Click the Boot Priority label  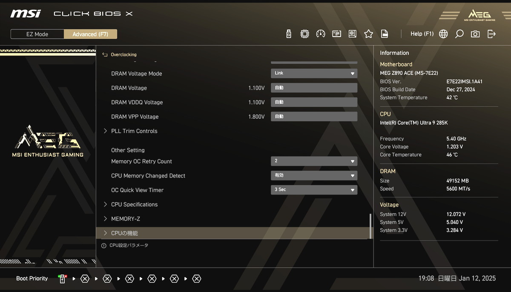point(32,278)
